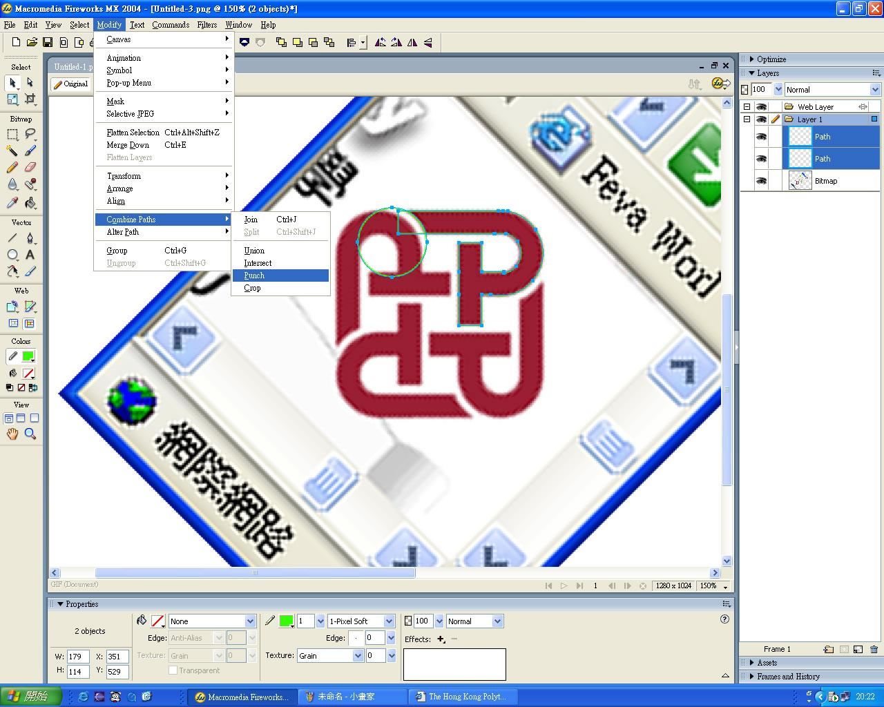Choose Intersect in the submenu
This screenshot has width=884, height=707.
(x=280, y=263)
